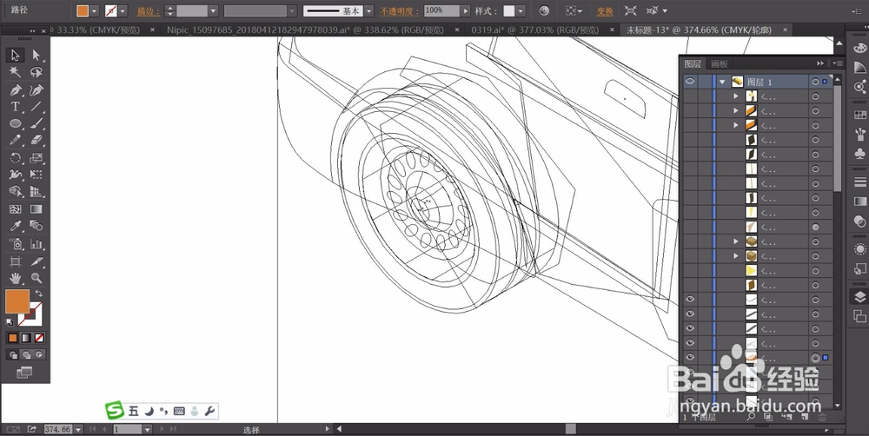Select the Perspective Grid tool
The height and width of the screenshot is (436, 869).
36,192
